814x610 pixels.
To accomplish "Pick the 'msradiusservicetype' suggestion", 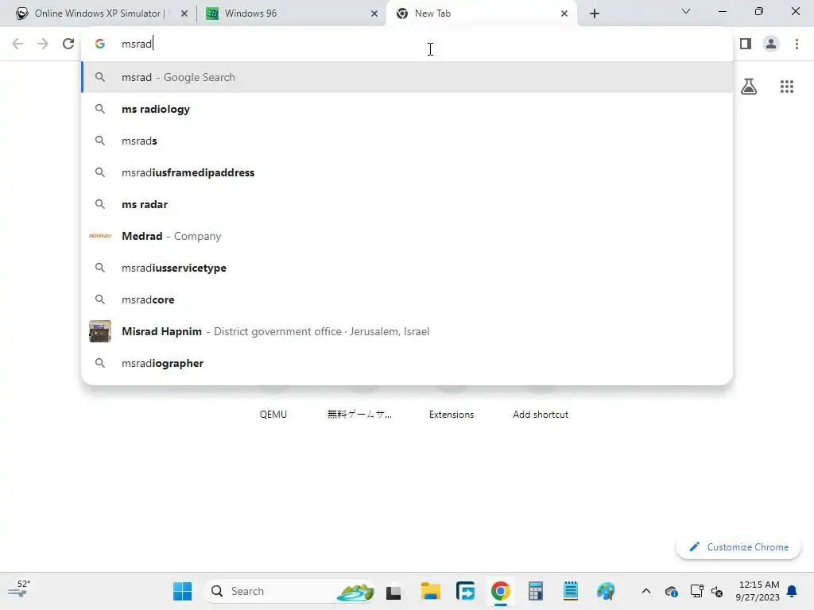I will pos(407,268).
